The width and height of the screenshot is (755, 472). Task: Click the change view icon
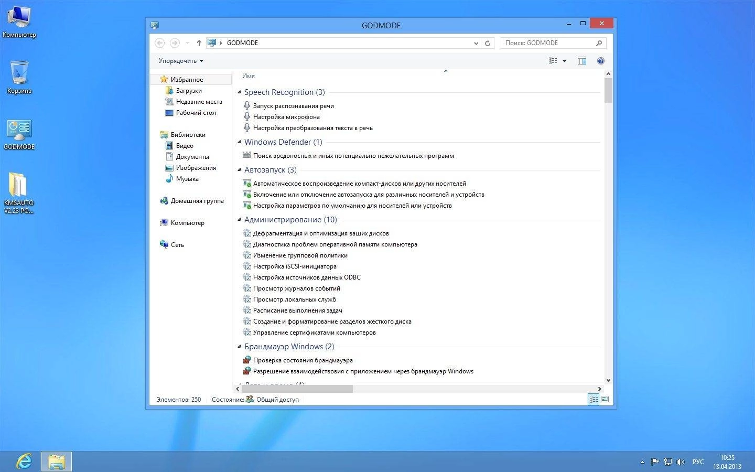pos(553,61)
